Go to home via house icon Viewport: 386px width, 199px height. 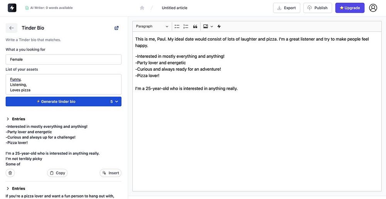coord(142,8)
